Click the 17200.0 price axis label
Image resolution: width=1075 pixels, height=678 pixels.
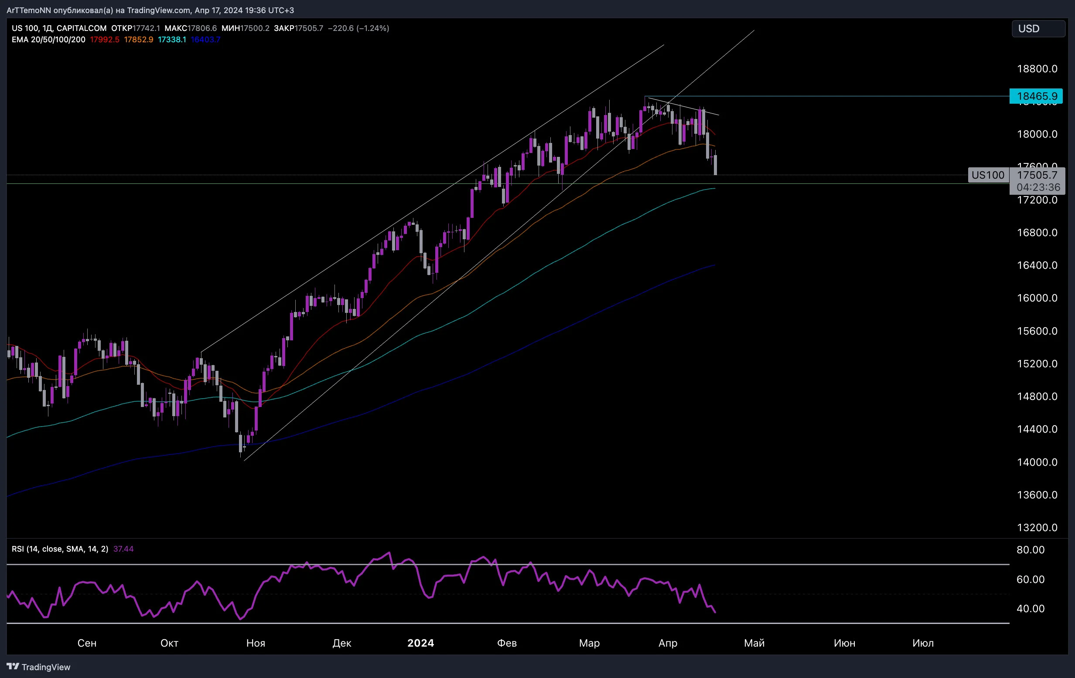1037,200
